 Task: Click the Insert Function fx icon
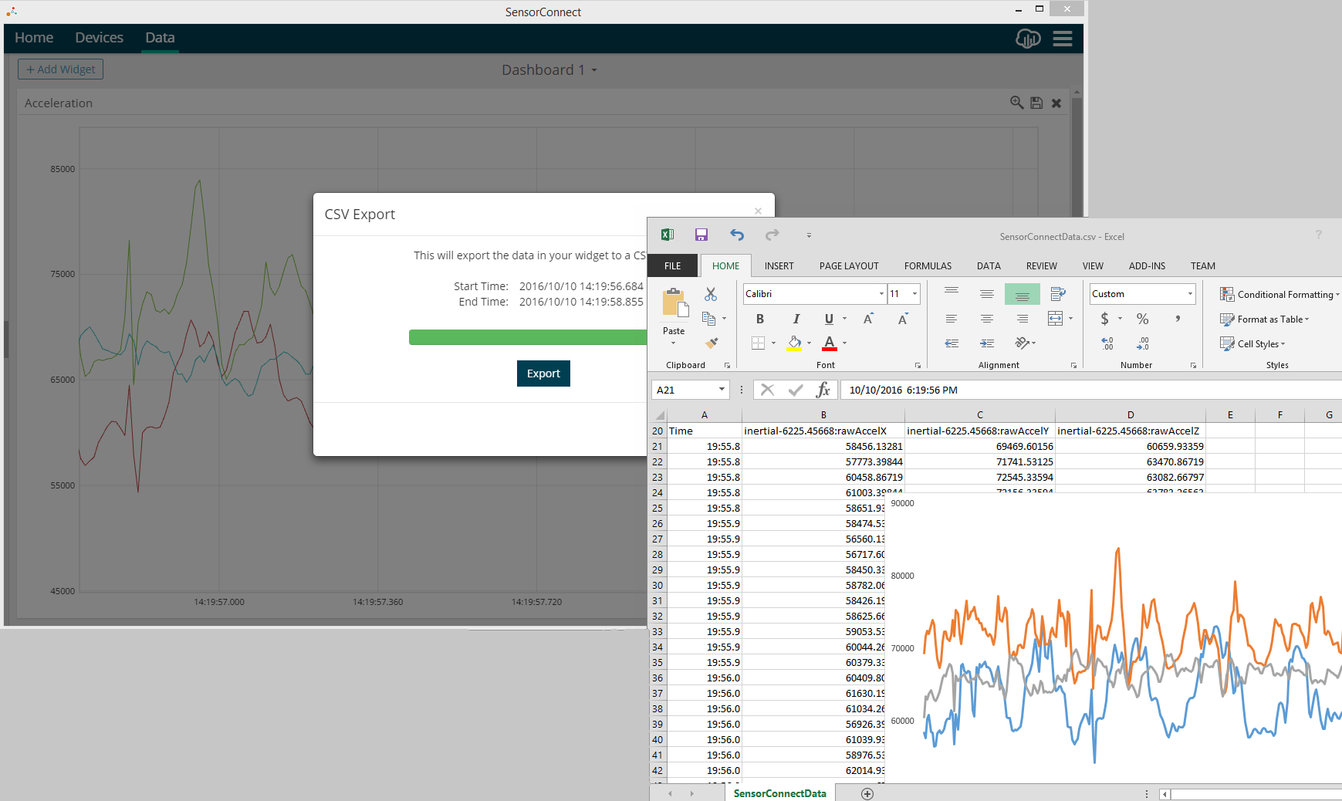pyautogui.click(x=823, y=390)
